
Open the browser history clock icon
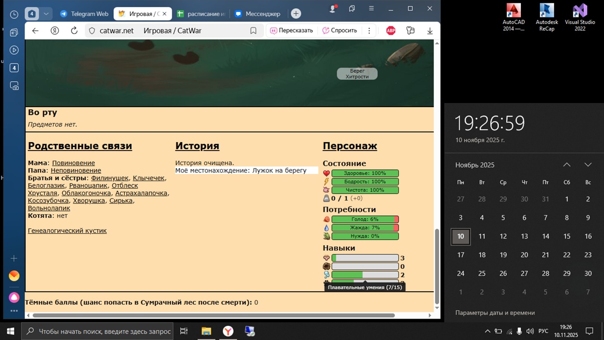pyautogui.click(x=14, y=15)
